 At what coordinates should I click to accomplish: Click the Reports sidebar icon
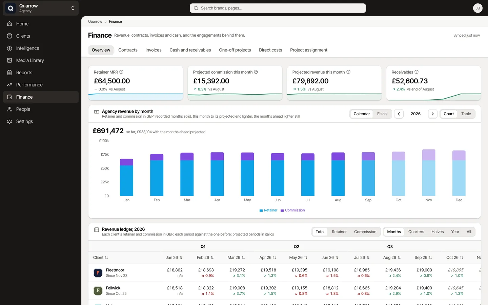(9, 73)
